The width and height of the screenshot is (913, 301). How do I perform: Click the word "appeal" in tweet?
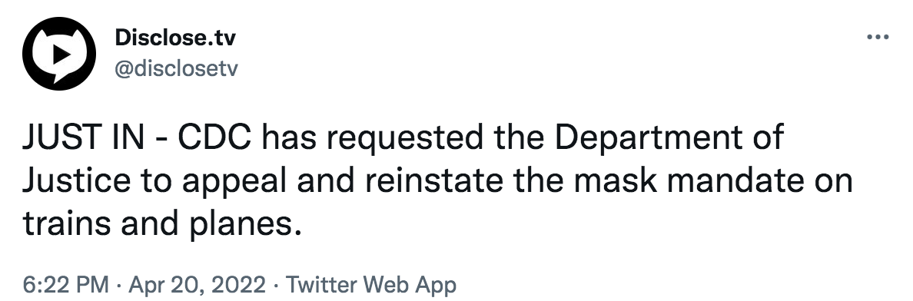coord(234,183)
